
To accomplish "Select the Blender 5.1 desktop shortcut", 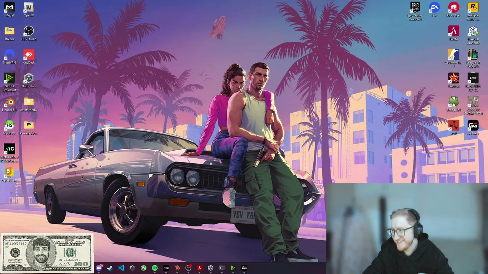I will [10, 104].
